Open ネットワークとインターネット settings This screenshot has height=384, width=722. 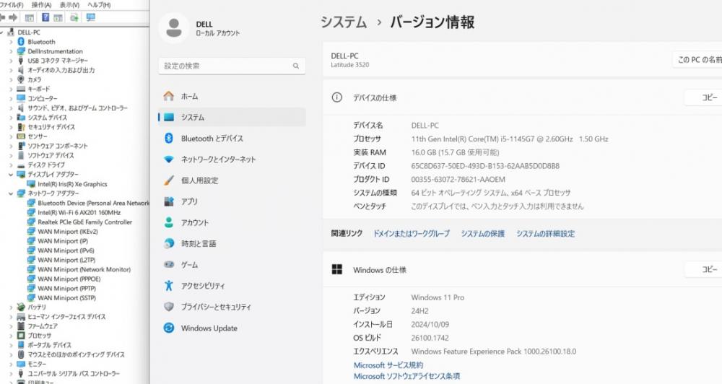pyautogui.click(x=232, y=160)
